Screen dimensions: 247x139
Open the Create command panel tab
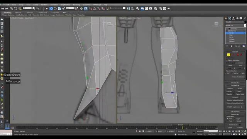tap(226, 18)
